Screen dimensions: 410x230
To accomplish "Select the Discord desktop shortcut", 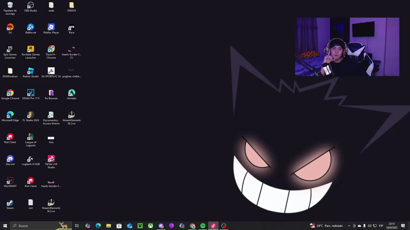I will [x=10, y=161].
